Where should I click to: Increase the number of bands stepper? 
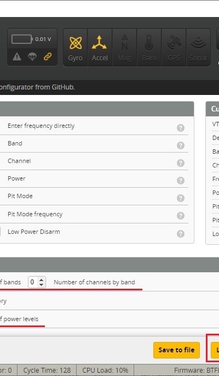point(42,280)
